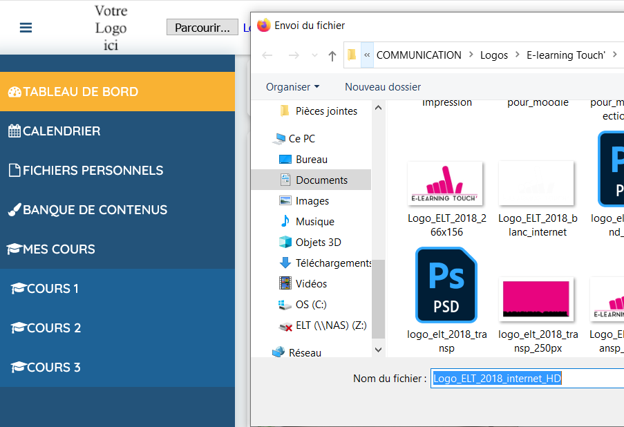Click the Ce PC computer icon
This screenshot has width=624, height=427.
(x=279, y=138)
